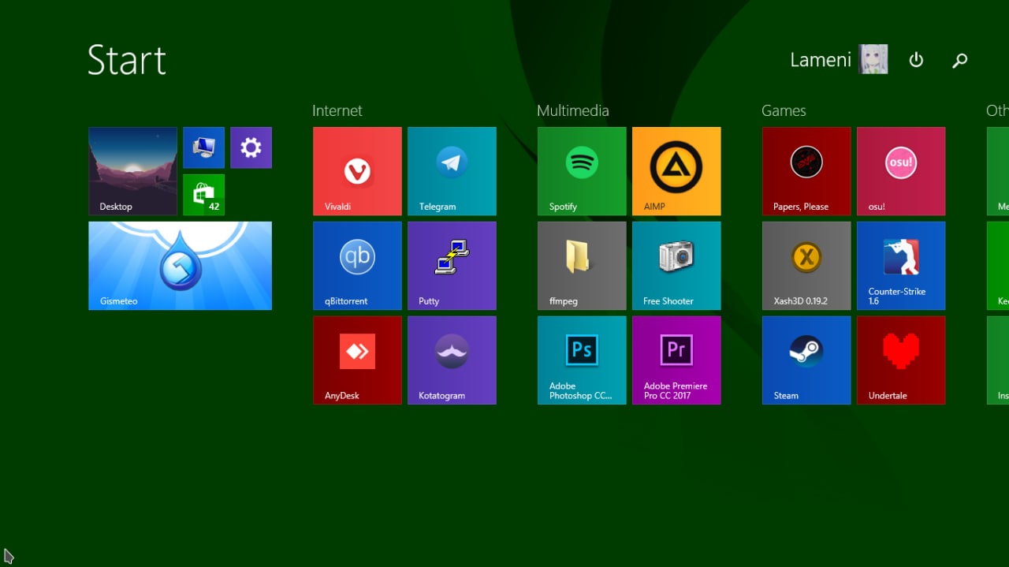Launch the Adobe Premiere Pro CC 2017 tile
Image resolution: width=1009 pixels, height=567 pixels.
point(676,360)
